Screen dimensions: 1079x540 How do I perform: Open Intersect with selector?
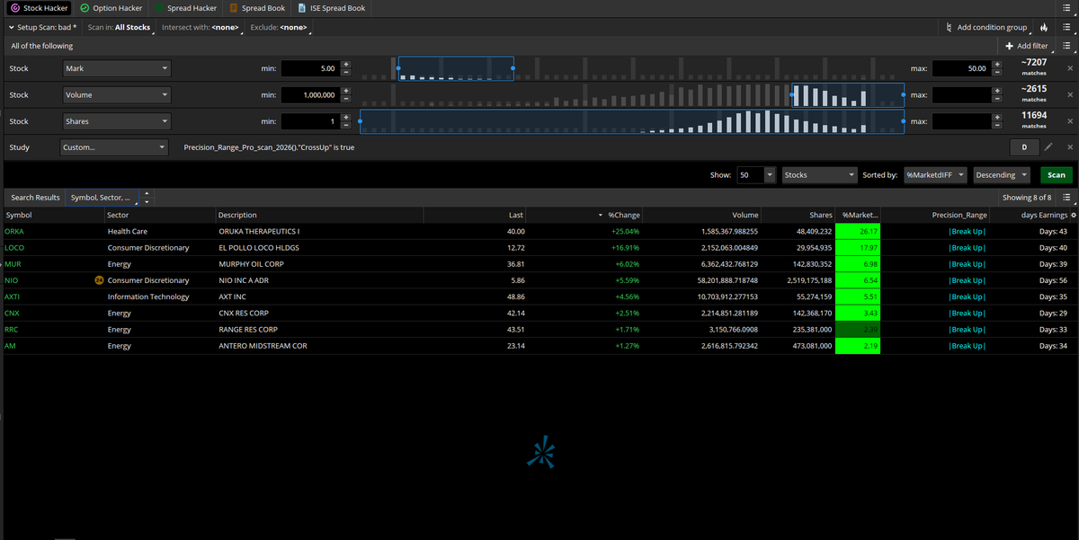[x=200, y=28]
